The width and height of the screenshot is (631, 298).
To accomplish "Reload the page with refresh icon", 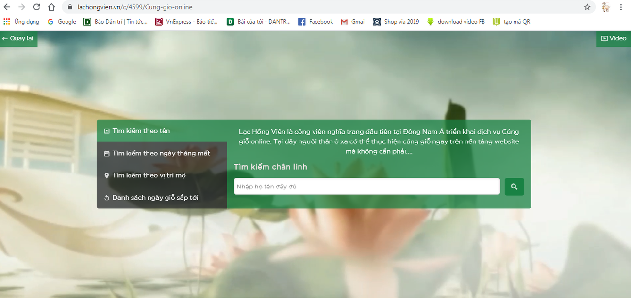I will pyautogui.click(x=36, y=7).
